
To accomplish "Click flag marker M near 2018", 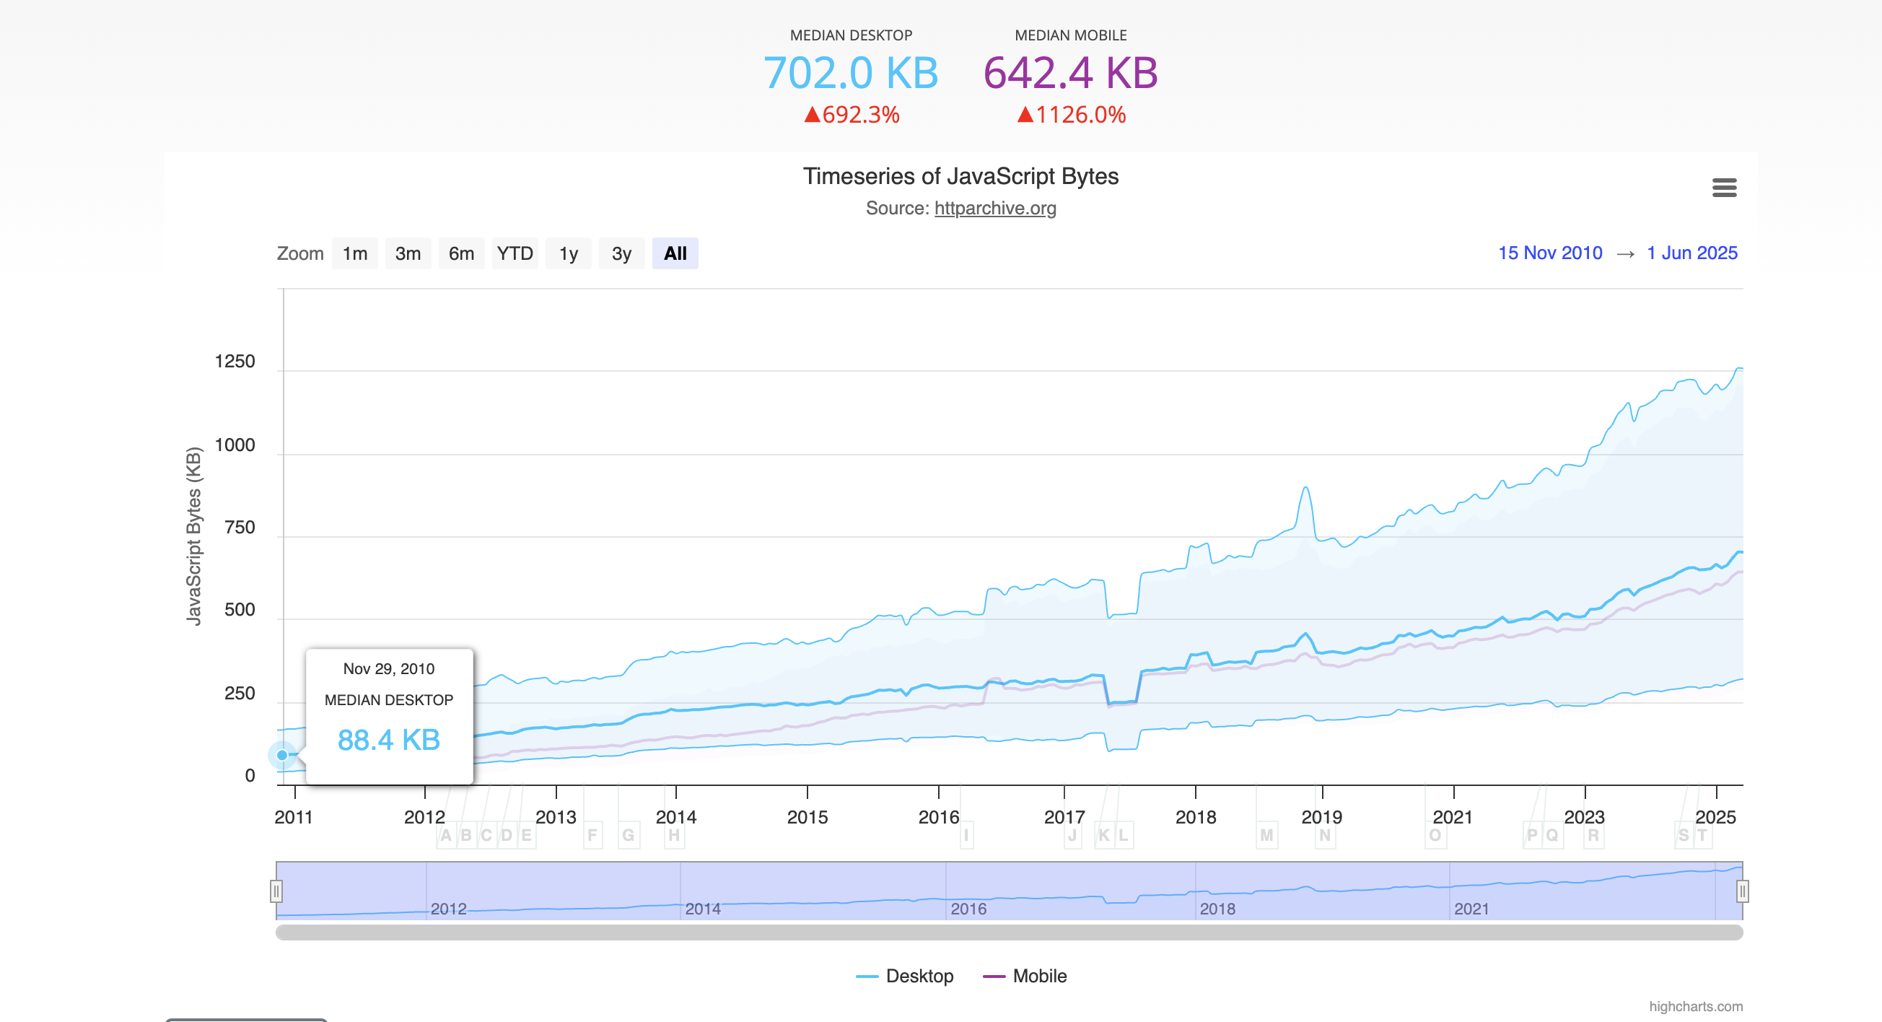I will (x=1266, y=835).
